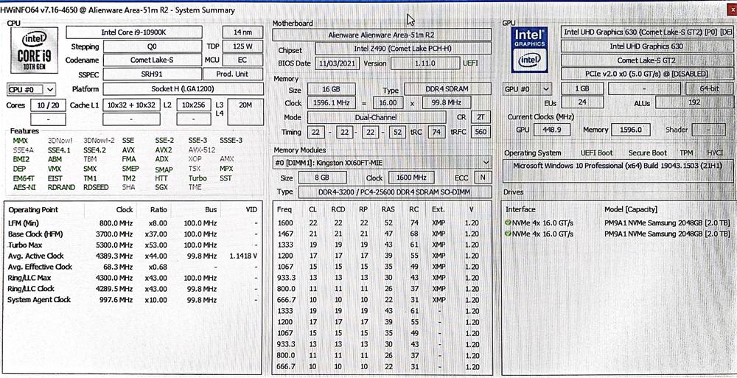Viewport: 737px width, 378px height.
Task: Click the UEFI Boot indicator label
Action: 596,153
